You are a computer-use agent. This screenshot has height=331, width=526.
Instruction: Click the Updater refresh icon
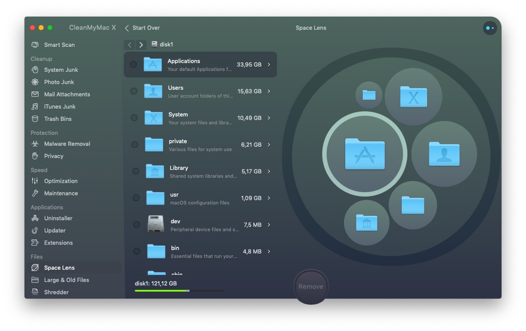tap(35, 230)
